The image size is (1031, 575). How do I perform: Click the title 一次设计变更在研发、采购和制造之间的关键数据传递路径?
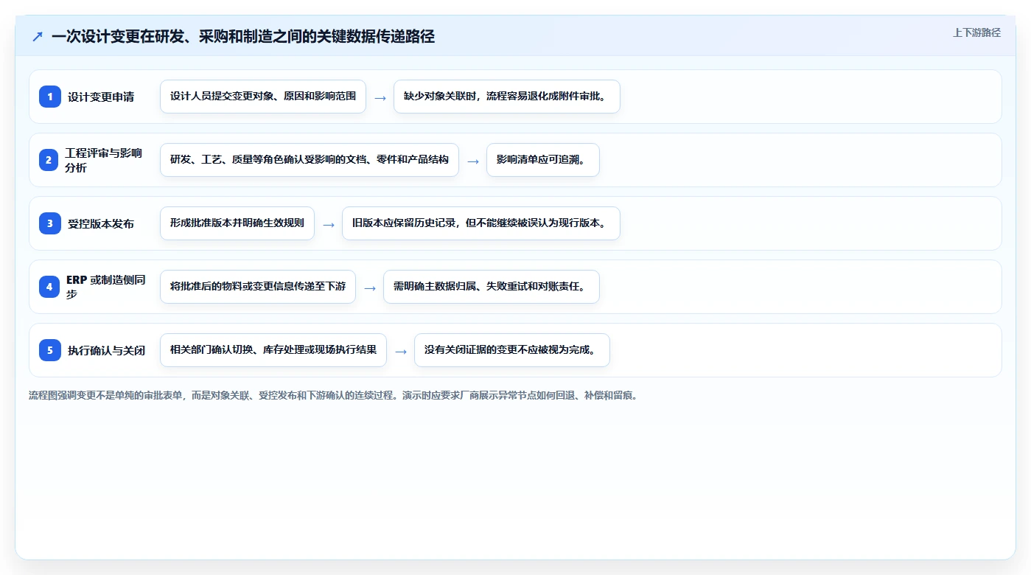(x=242, y=36)
